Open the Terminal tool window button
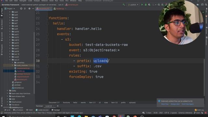This screenshot has height=117, width=208. click(x=56, y=110)
